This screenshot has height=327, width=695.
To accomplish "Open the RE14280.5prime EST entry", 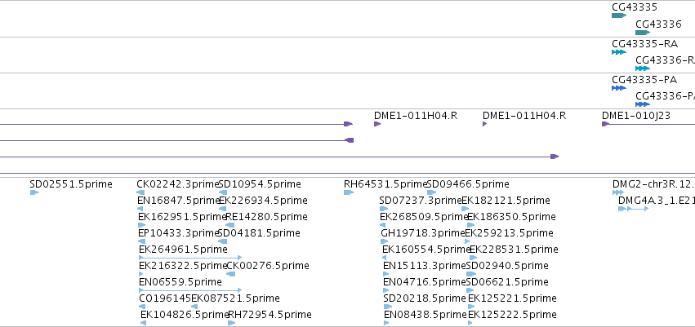I will click(230, 225).
